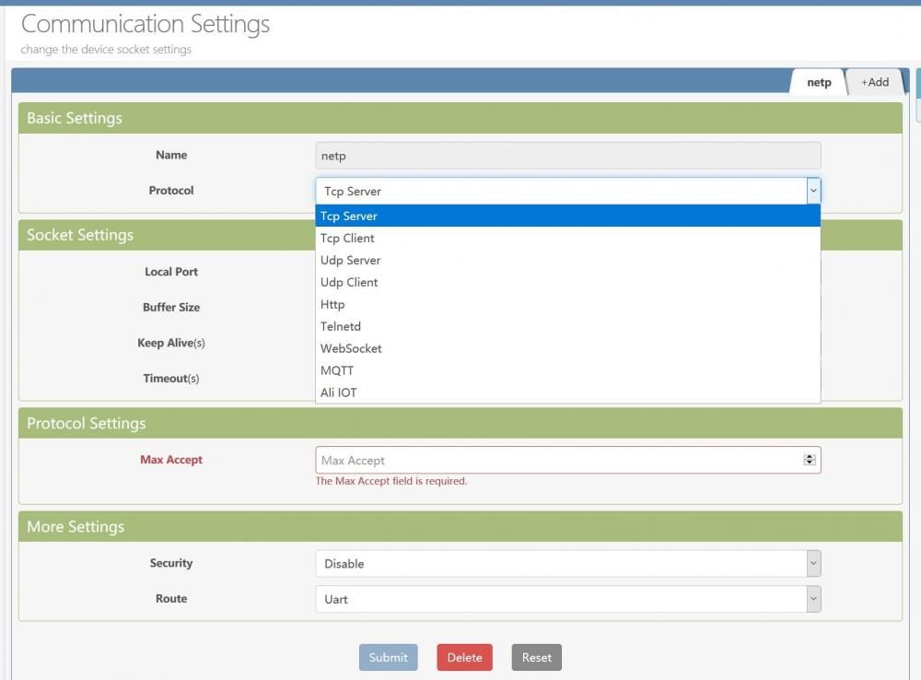Select Tcp Server from protocol list
This screenshot has height=680, width=921.
pos(567,217)
